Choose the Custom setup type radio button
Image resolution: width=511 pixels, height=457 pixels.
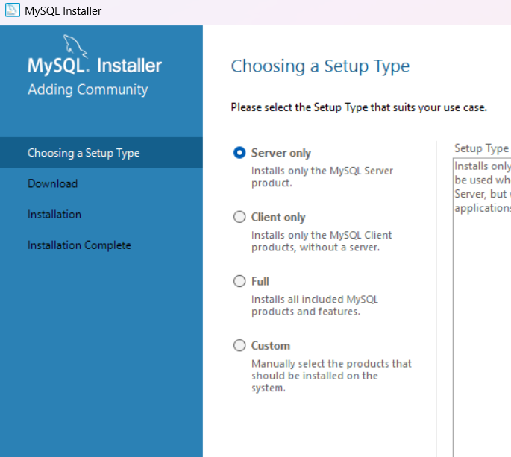pyautogui.click(x=239, y=346)
